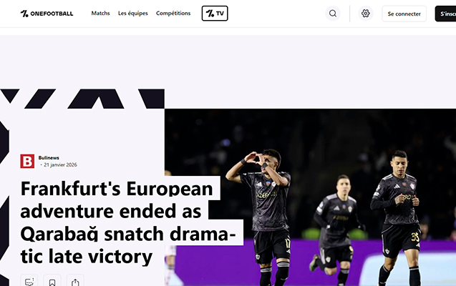456x286 pixels.
Task: Click the Se connecter button
Action: coord(404,14)
